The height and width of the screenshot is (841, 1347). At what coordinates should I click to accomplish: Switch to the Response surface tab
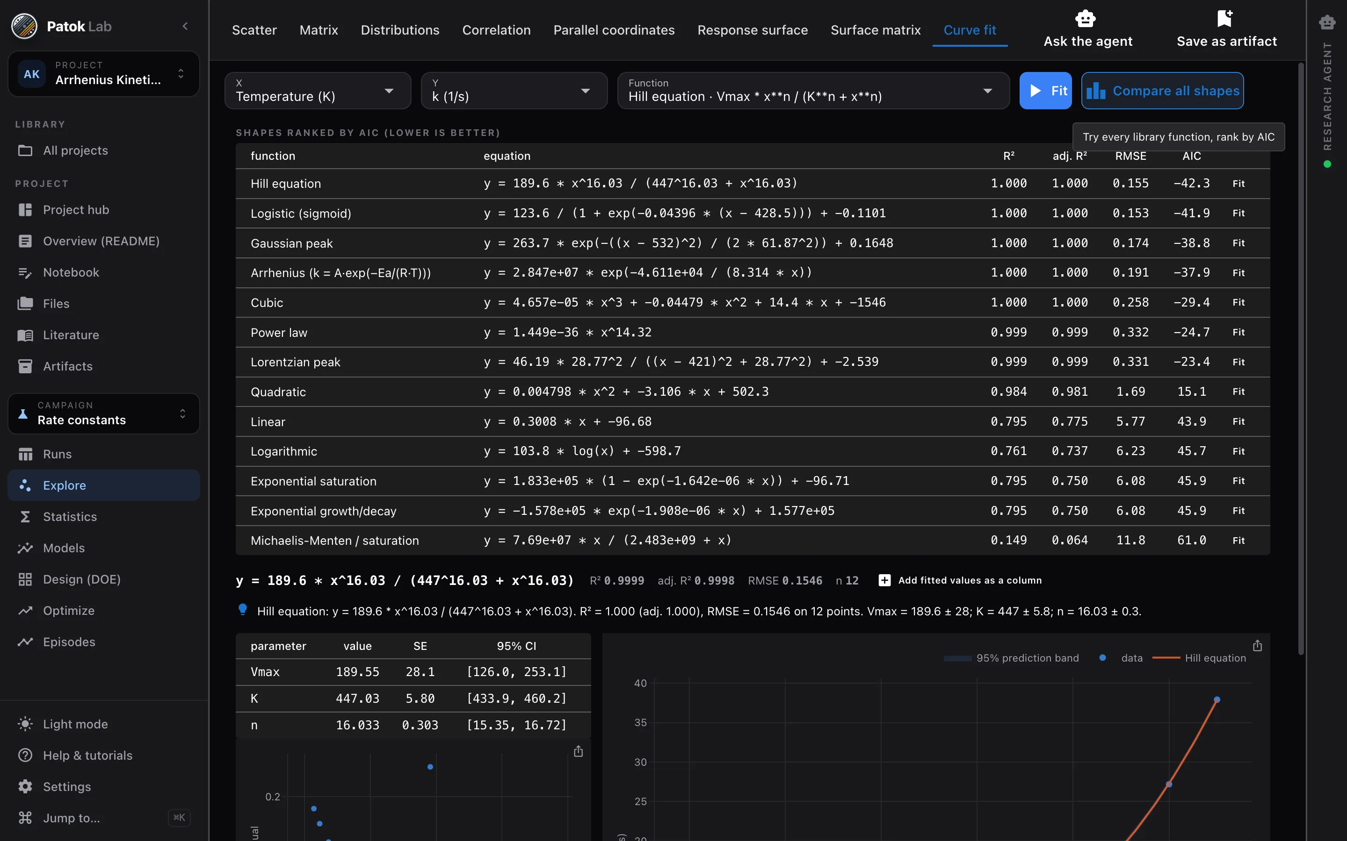click(x=753, y=30)
